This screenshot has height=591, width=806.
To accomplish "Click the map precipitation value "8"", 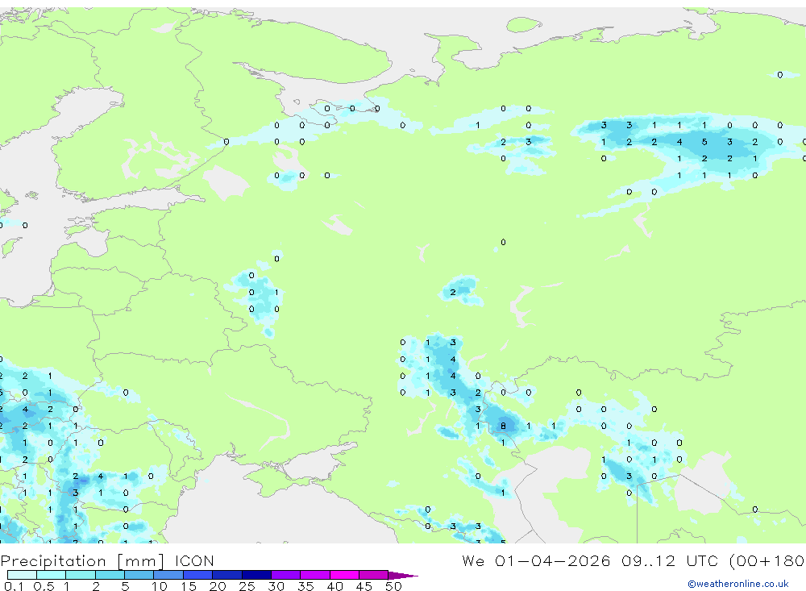I will [503, 426].
